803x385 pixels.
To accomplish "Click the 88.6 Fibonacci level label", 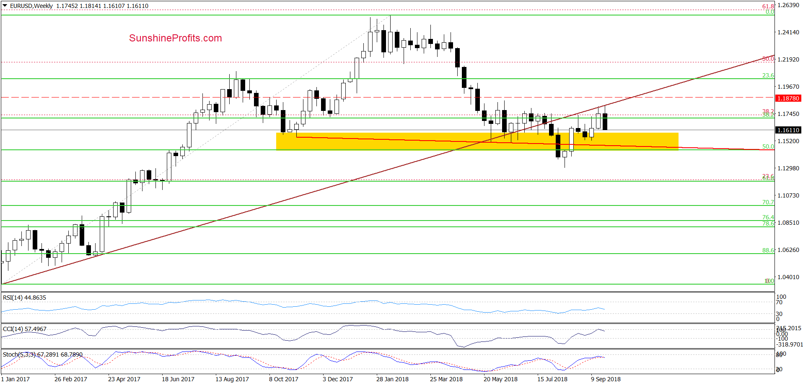I will 768,250.
